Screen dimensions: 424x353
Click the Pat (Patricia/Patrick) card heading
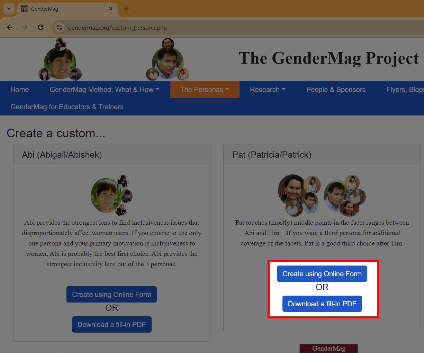coord(272,155)
